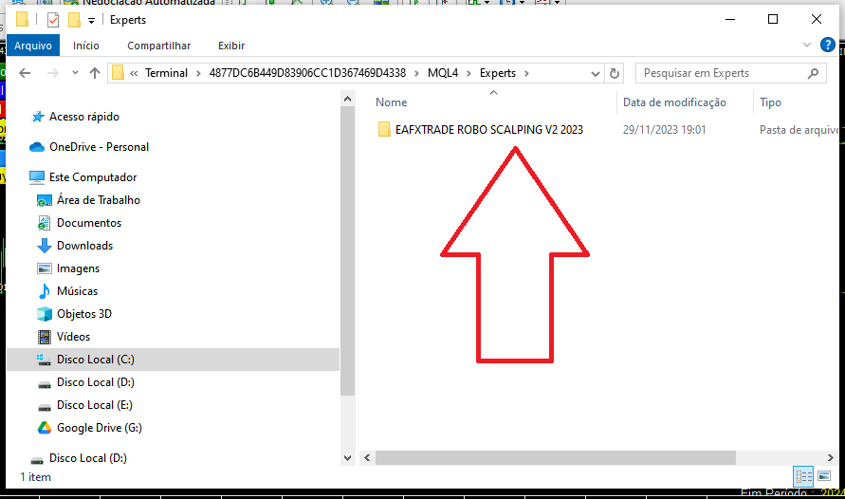Screen dimensions: 845x499
Task: Expand the ribbon with the chevron arrow
Action: tap(806, 45)
